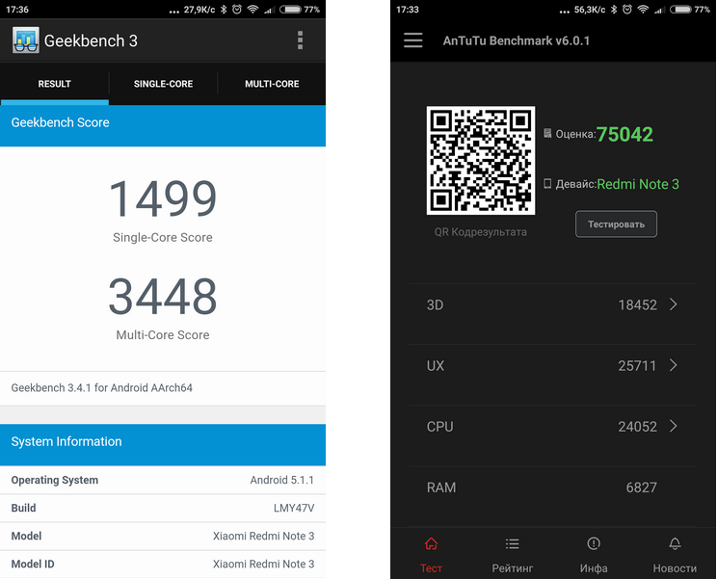Expand the CPU score details chevron

coord(673,426)
